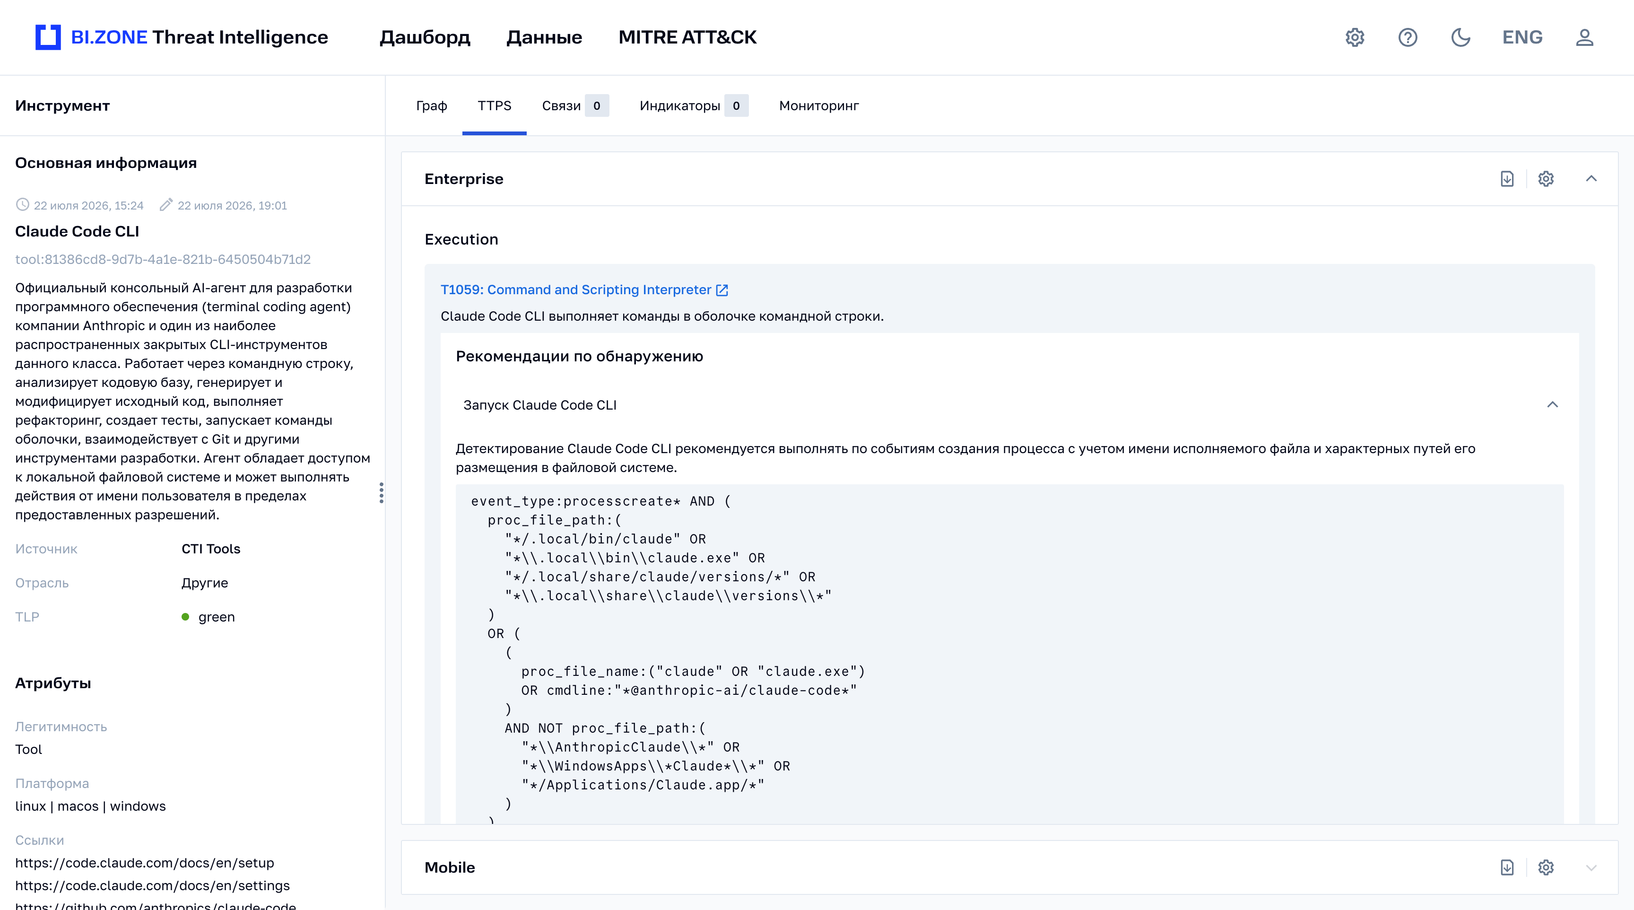
Task: Open T1059 external link icon
Action: tap(722, 290)
